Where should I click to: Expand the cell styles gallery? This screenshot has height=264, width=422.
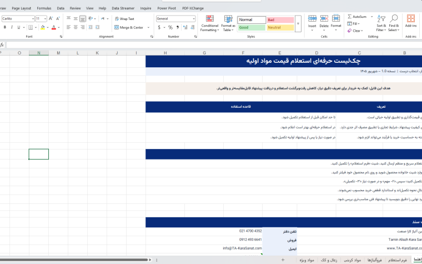[x=298, y=24]
